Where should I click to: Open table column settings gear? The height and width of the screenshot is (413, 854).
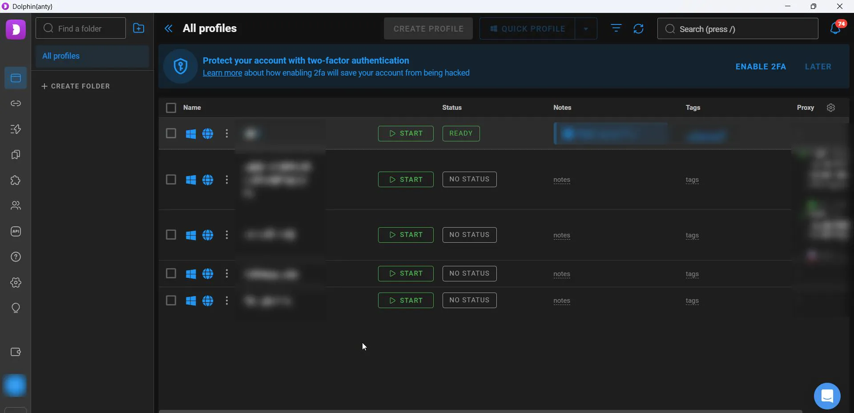click(x=831, y=108)
